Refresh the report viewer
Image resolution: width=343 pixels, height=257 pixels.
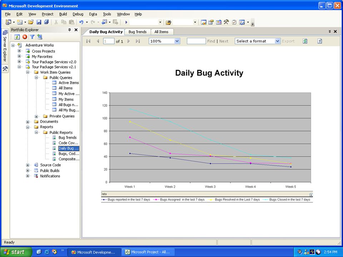click(305, 41)
